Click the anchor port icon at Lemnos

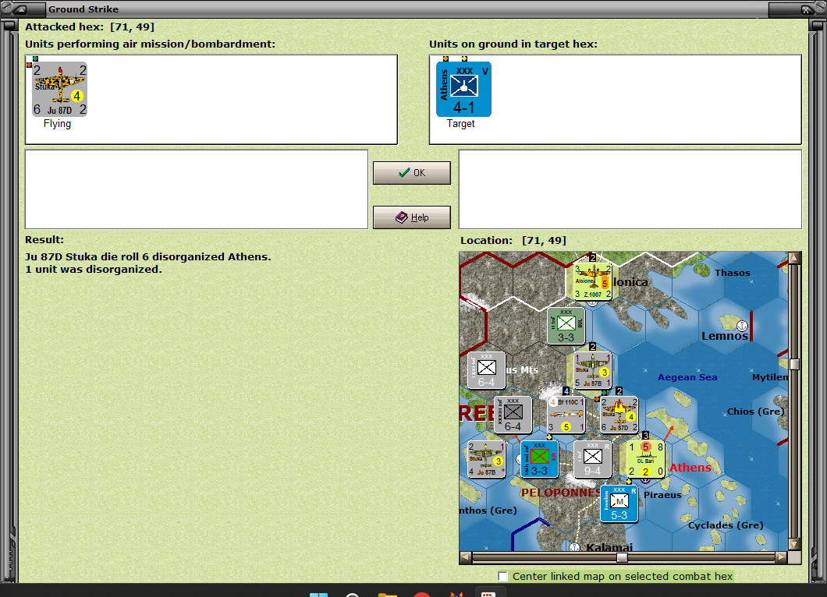(741, 325)
